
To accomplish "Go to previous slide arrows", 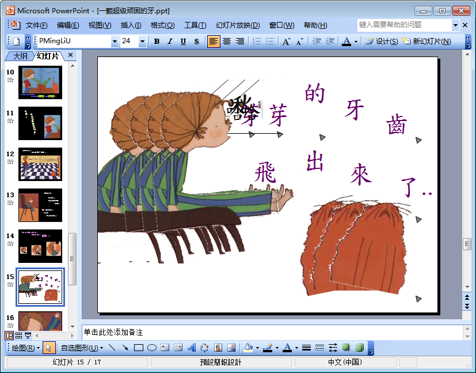I will [467, 297].
